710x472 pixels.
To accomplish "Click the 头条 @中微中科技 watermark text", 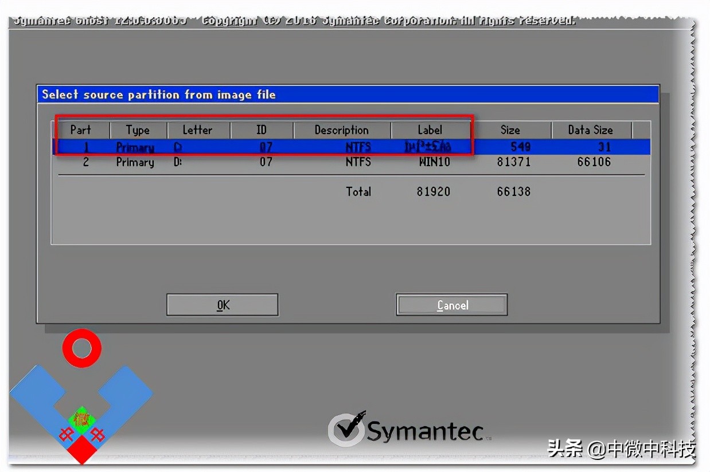I will [x=622, y=449].
